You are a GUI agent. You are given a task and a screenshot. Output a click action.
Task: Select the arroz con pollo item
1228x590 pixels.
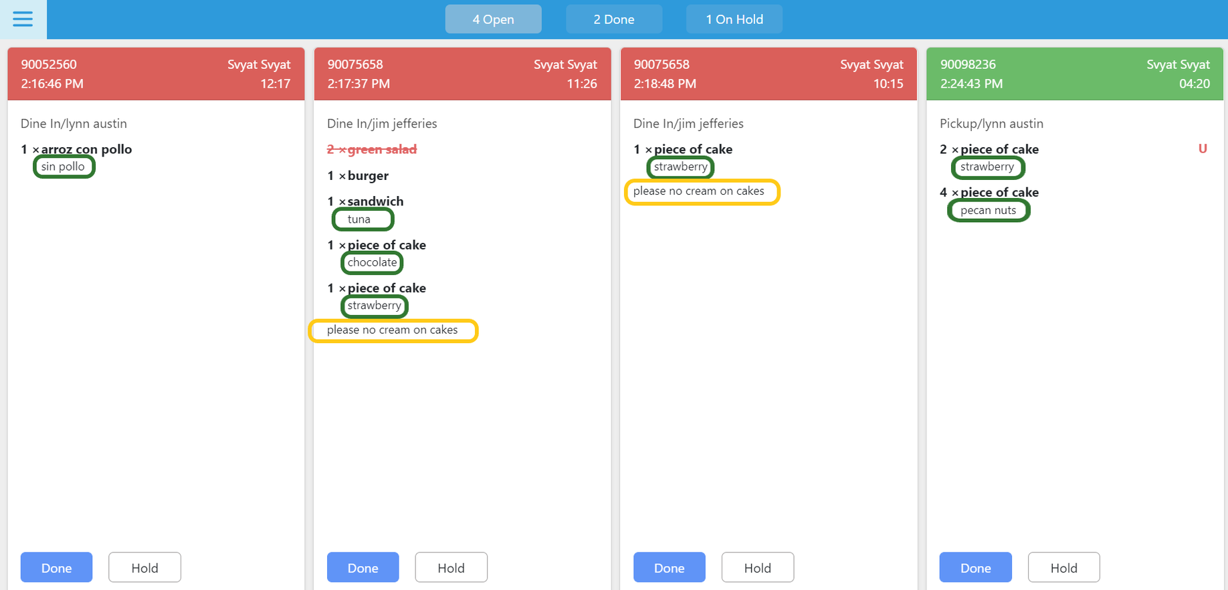tap(76, 149)
